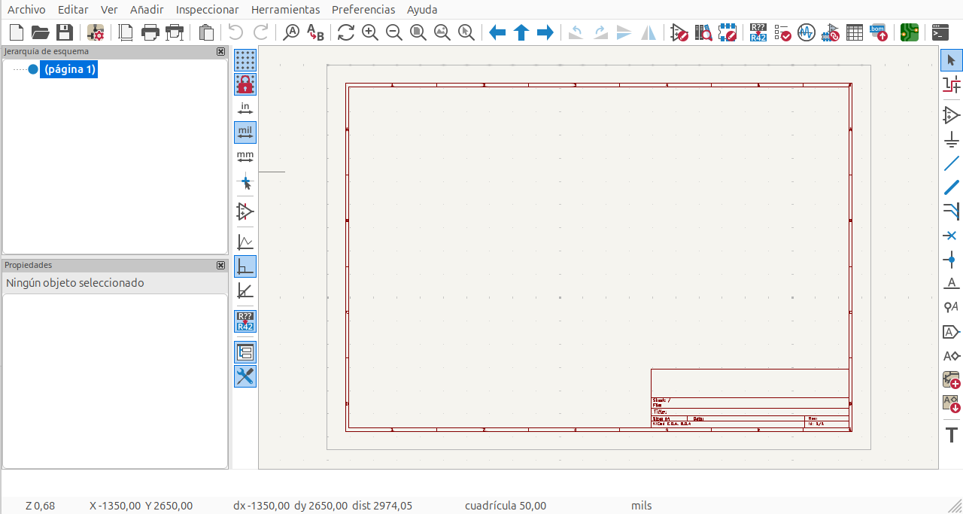The image size is (963, 514).
Task: Close the Jerarquía de esquema panel
Action: coord(220,52)
